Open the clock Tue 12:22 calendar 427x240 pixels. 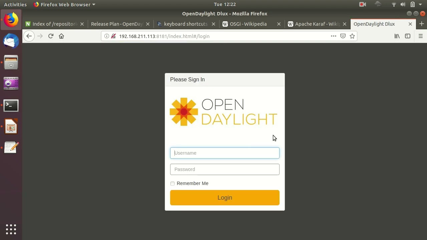pos(225,4)
